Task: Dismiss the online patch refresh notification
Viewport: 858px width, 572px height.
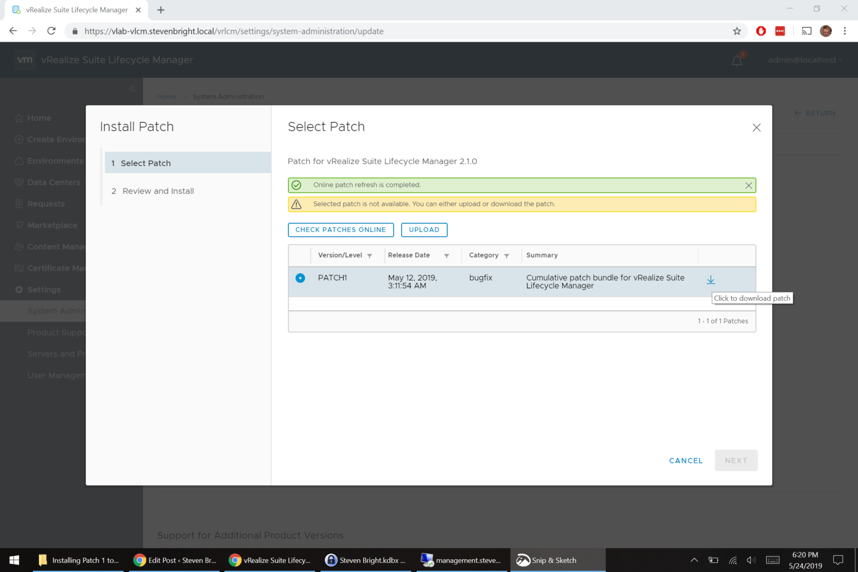Action: (748, 185)
